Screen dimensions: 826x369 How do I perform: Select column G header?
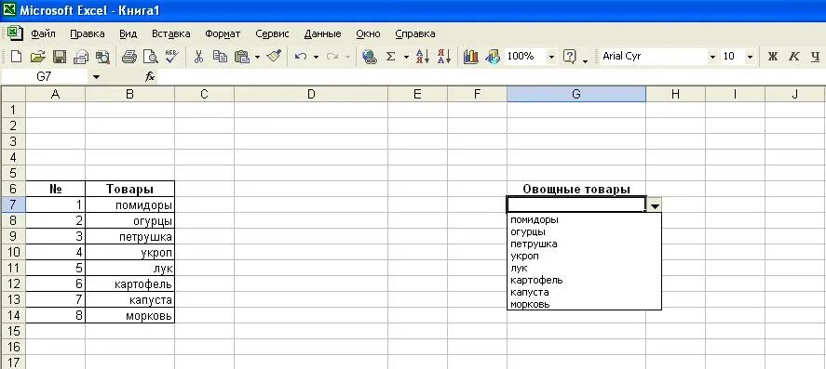point(576,94)
